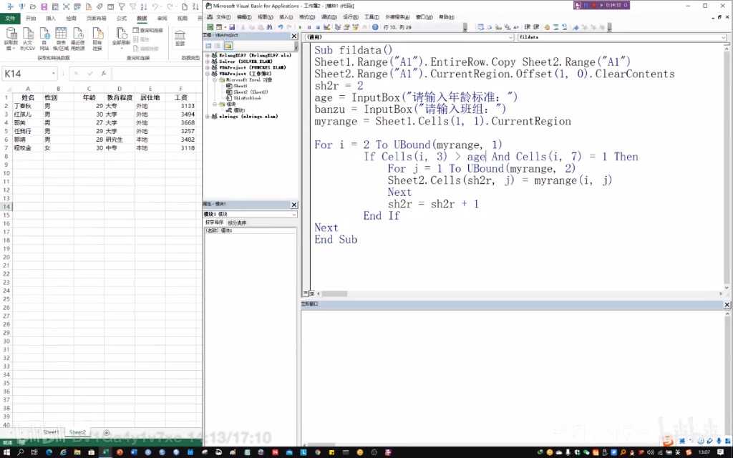This screenshot has height=458, width=733.
Task: Open the procedure dropdown showing fildata
Action: pos(723,37)
